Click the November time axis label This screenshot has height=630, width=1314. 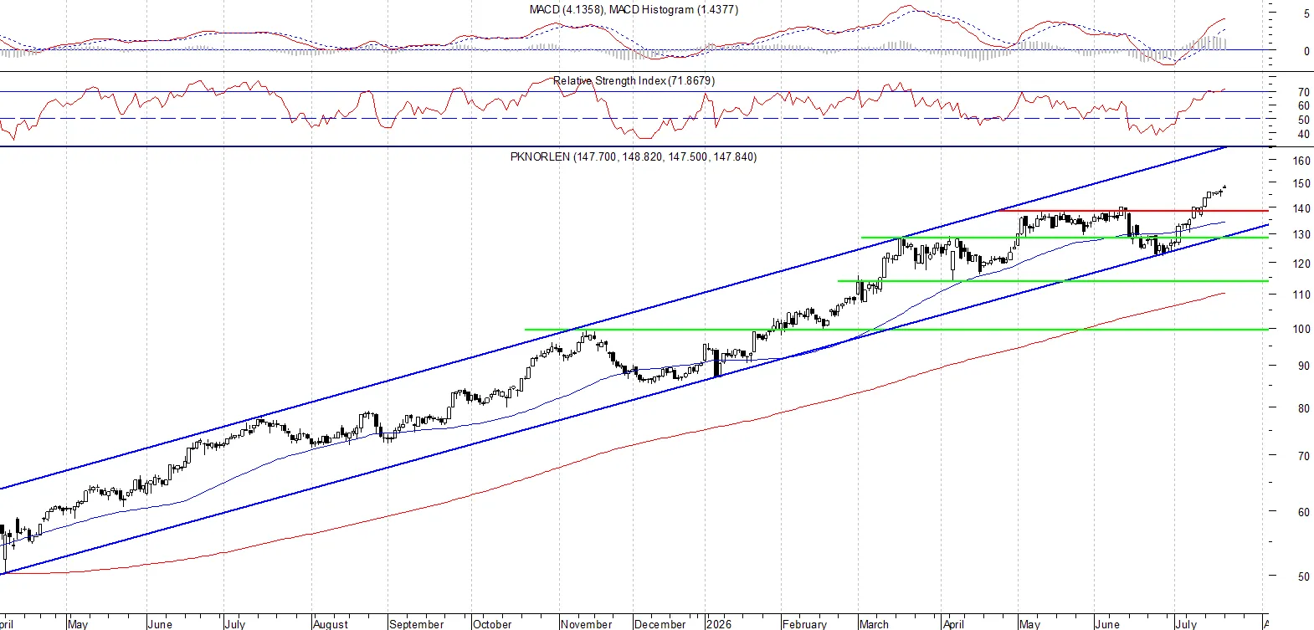pyautogui.click(x=587, y=624)
